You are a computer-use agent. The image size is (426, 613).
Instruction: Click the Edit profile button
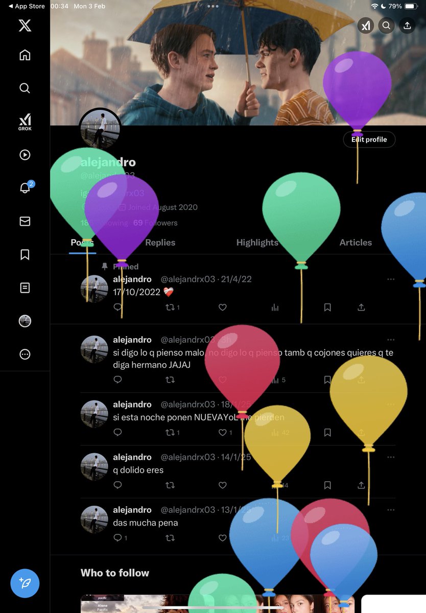369,139
